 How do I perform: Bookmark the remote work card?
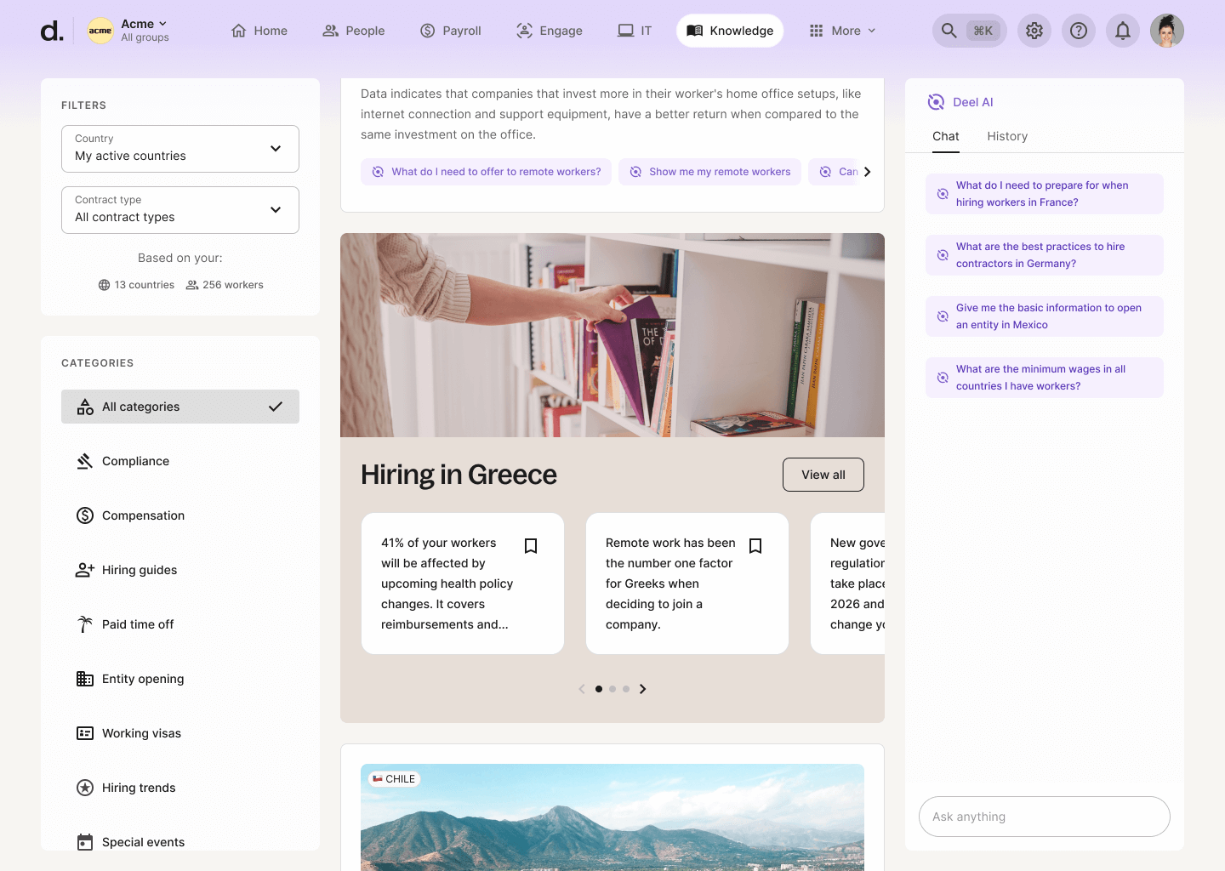[755, 545]
